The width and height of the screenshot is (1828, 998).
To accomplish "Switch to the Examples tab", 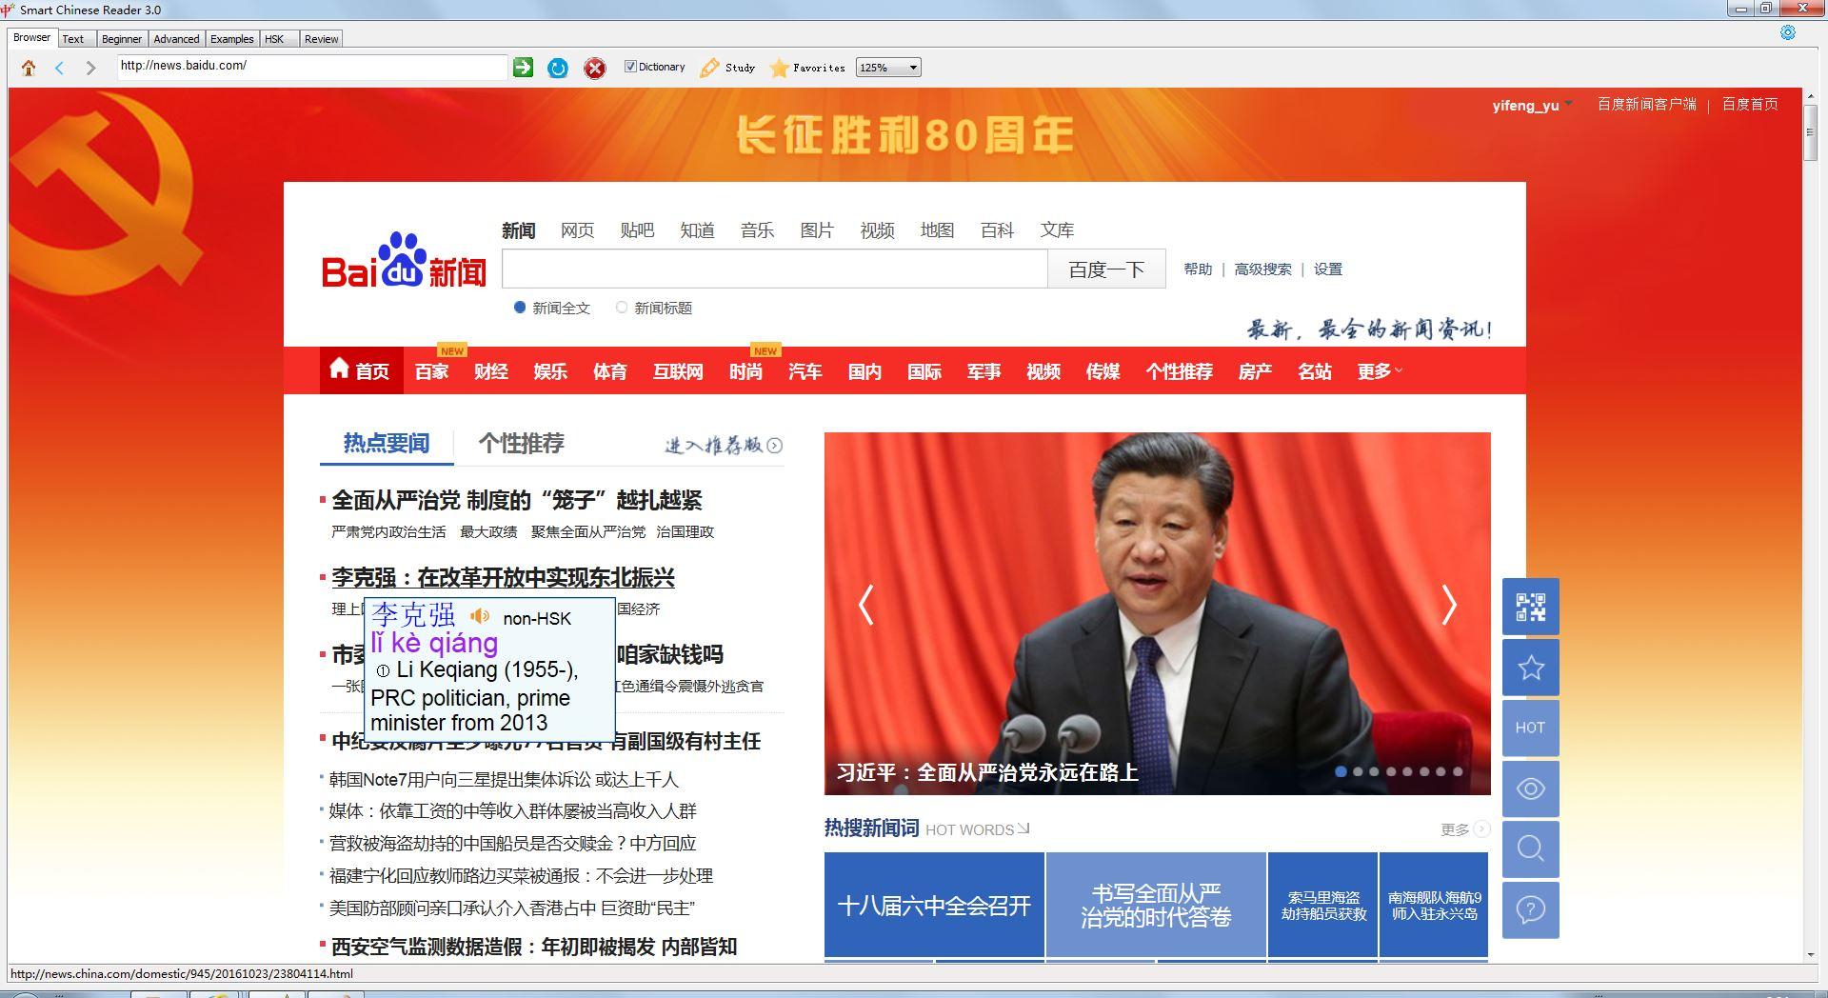I will [232, 39].
